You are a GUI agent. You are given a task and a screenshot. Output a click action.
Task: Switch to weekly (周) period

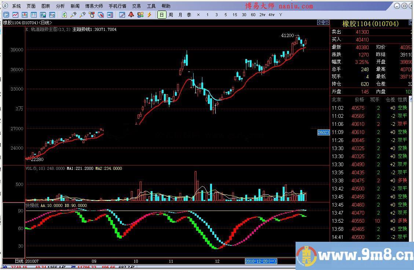[x=171, y=15]
